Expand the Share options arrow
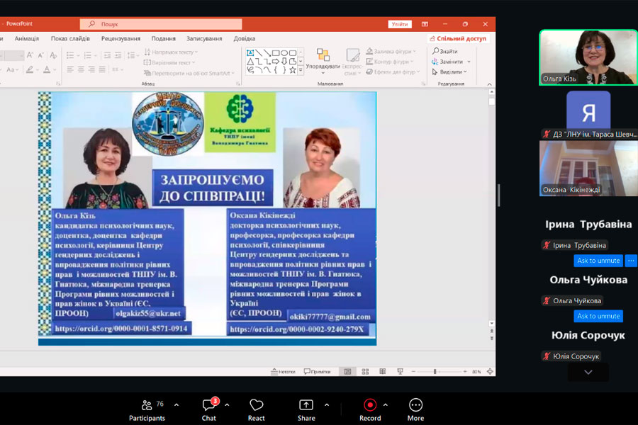This screenshot has width=638, height=425. [327, 405]
